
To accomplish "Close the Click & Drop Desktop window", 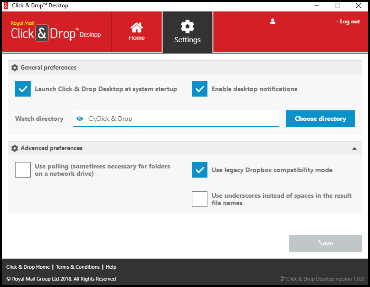I will click(x=359, y=5).
